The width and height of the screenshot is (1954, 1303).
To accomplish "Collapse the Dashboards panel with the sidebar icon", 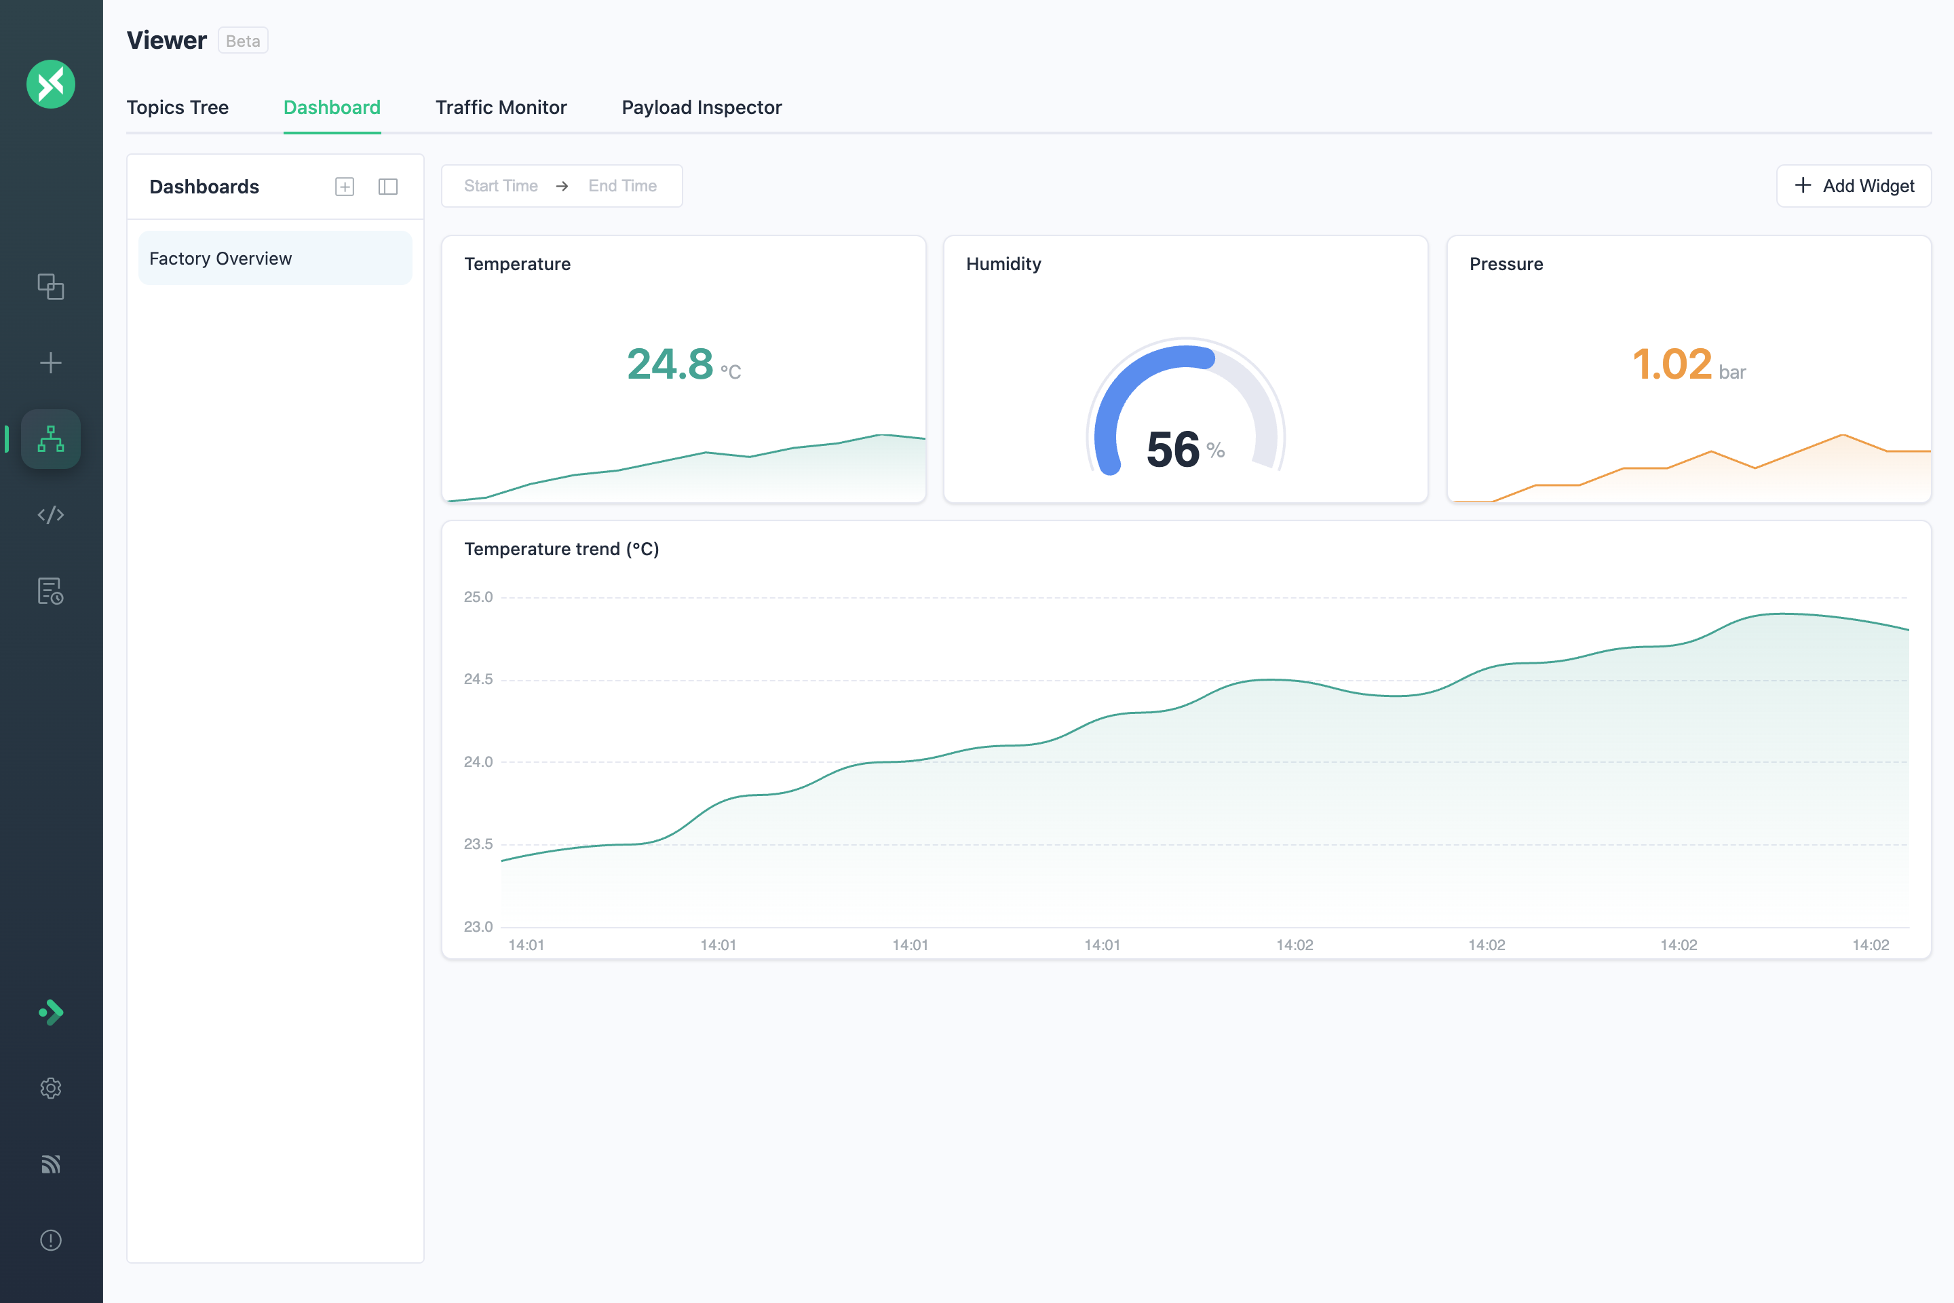I will click(388, 187).
